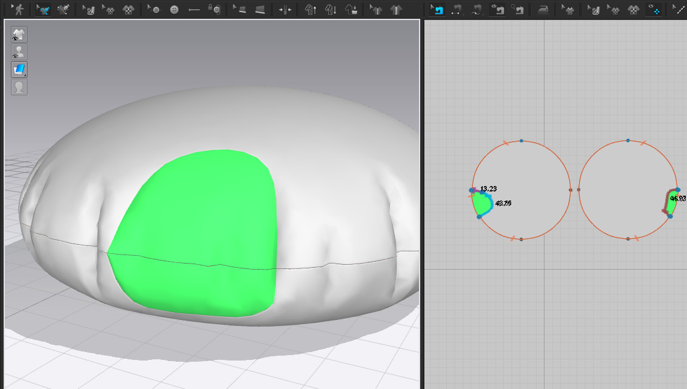Click the 13.23 measurement label
The width and height of the screenshot is (687, 389).
488,189
